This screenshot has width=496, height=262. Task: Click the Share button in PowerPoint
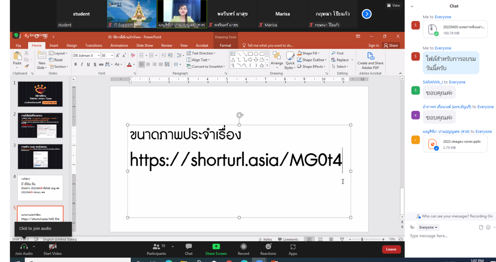click(391, 45)
